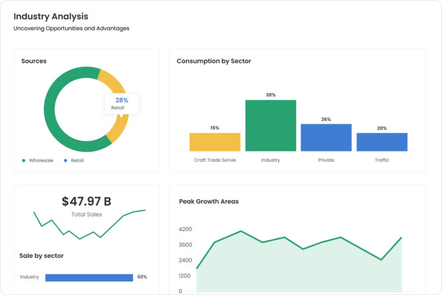Viewport: 442px width, 295px height.
Task: Click the Peak Growth Areas title
Action: pyautogui.click(x=209, y=201)
